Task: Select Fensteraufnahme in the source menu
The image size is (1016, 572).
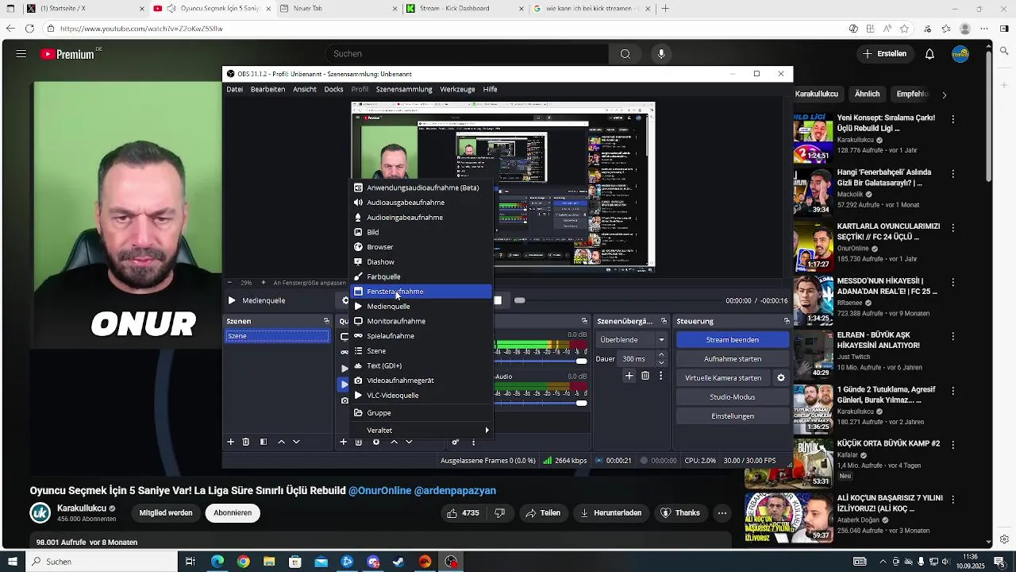Action: click(x=421, y=292)
